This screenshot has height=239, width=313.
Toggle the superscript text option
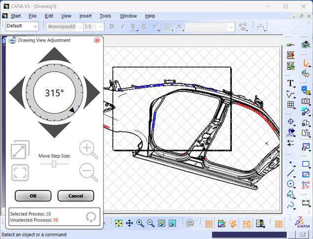click(x=155, y=27)
